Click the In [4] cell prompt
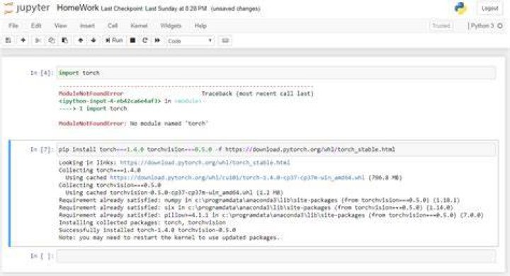Screen dimensions: 510x276 pyautogui.click(x=41, y=73)
